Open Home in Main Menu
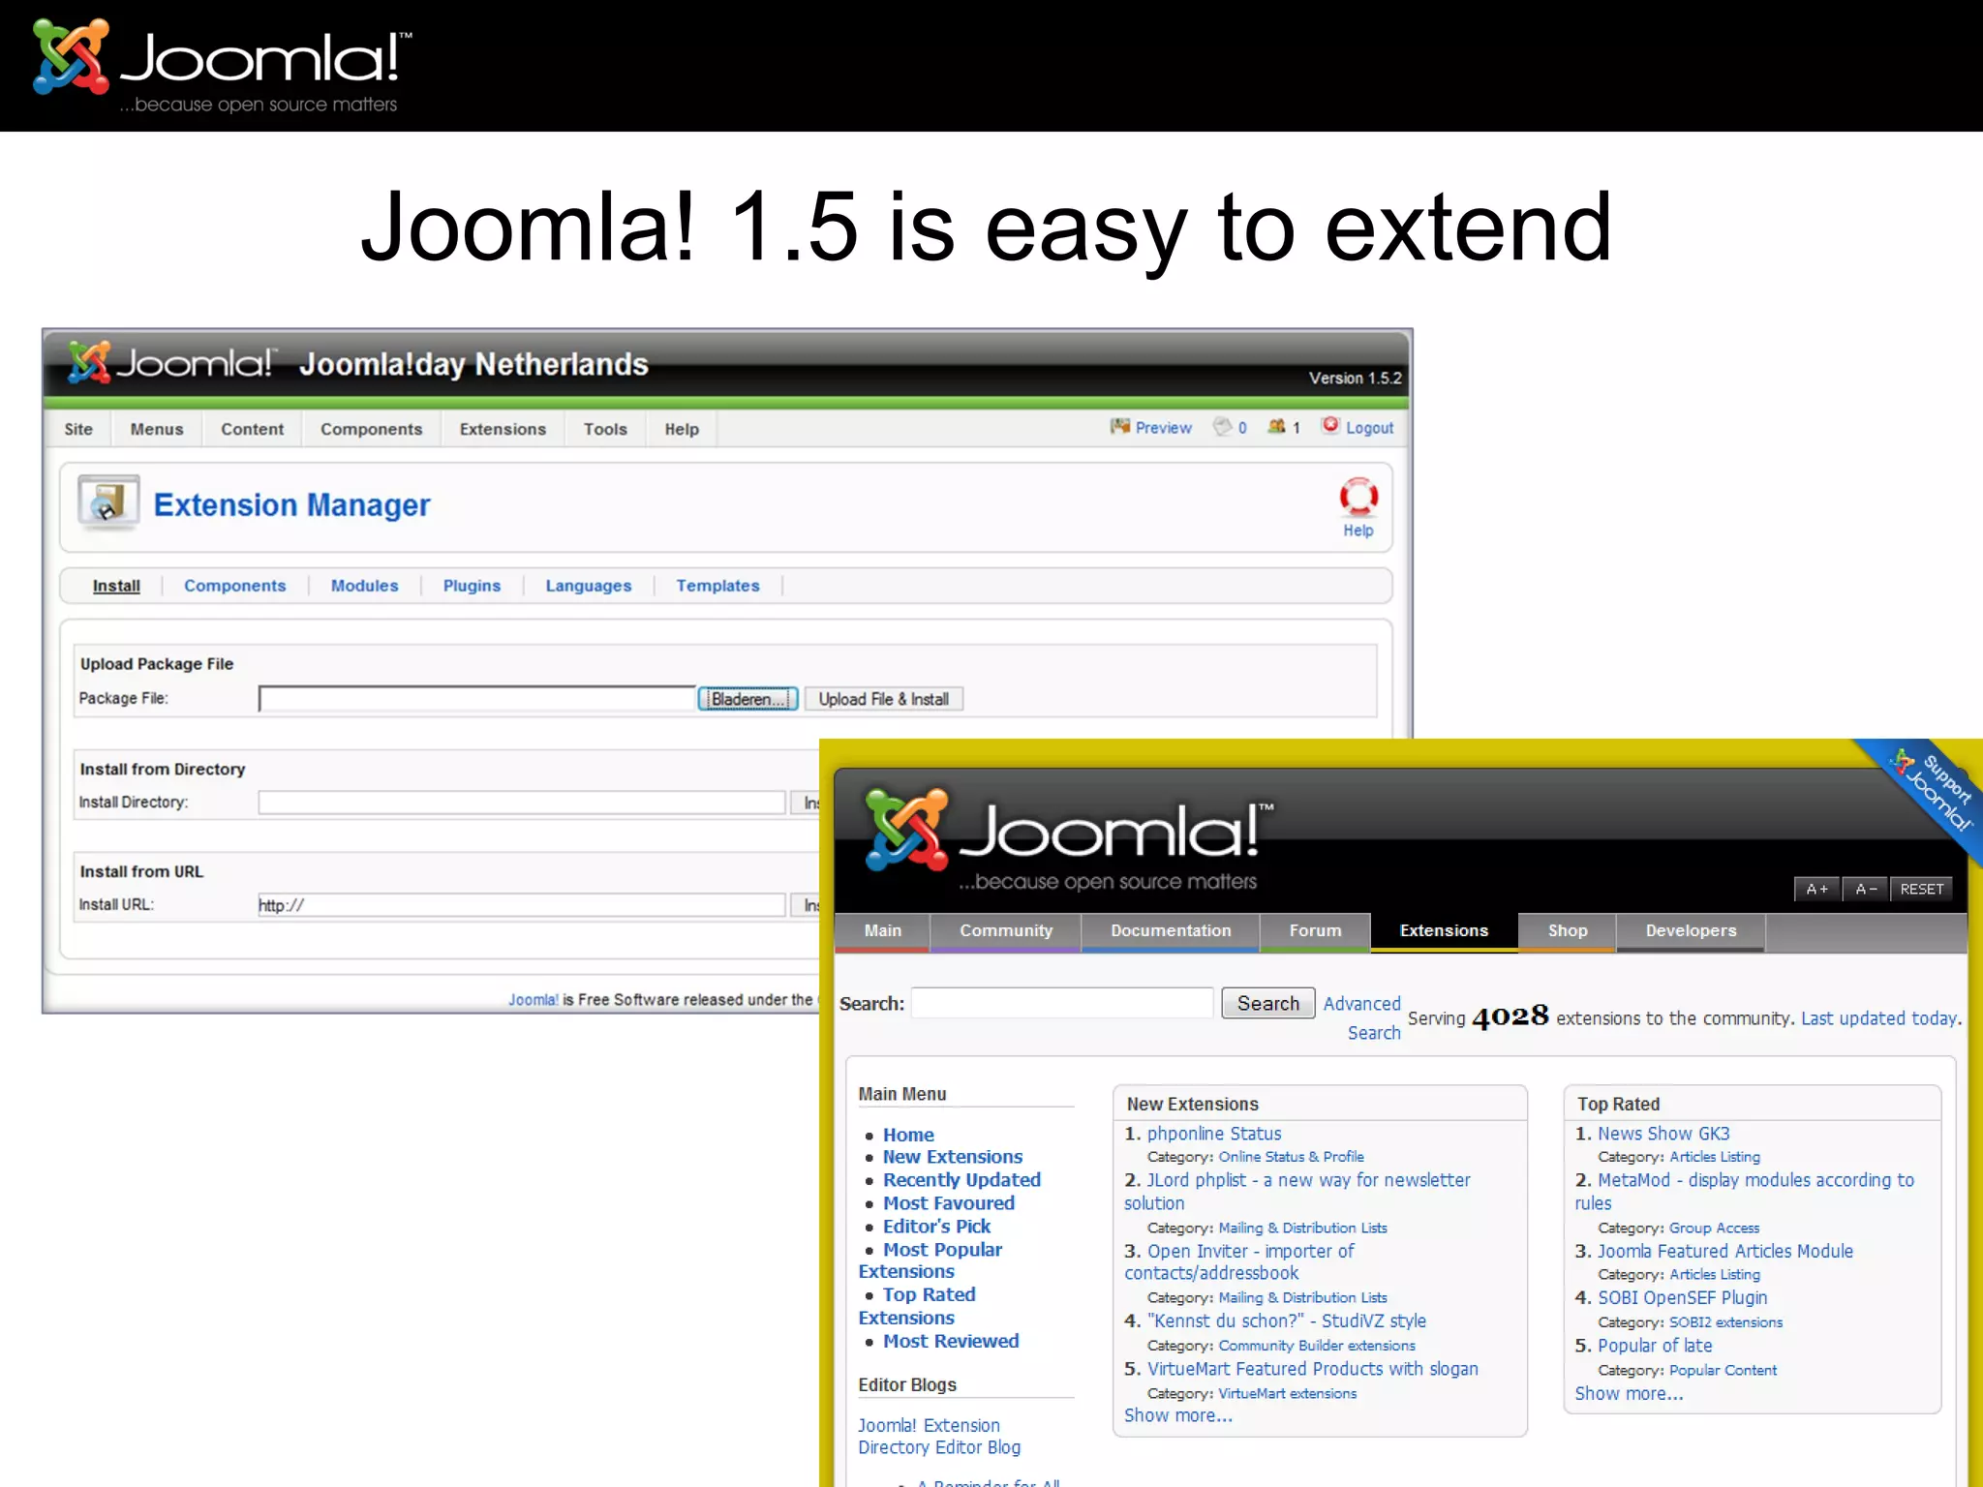 (908, 1135)
